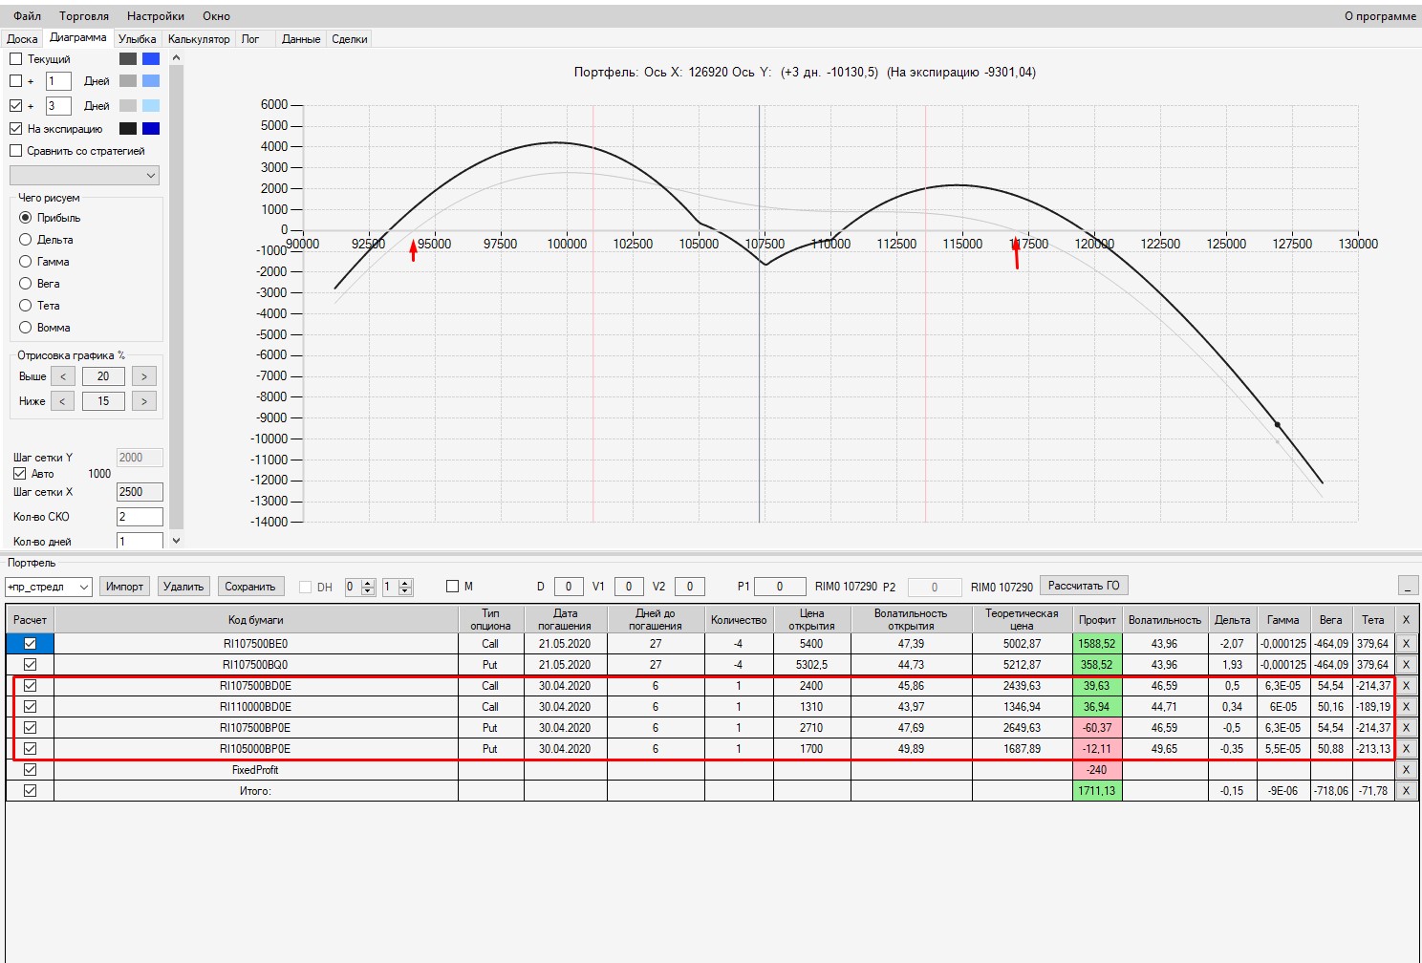This screenshot has width=1422, height=963.
Task: Open the Файл menu
Action: [28, 16]
